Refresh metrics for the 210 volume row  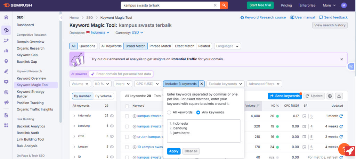pyautogui.click(x=341, y=137)
